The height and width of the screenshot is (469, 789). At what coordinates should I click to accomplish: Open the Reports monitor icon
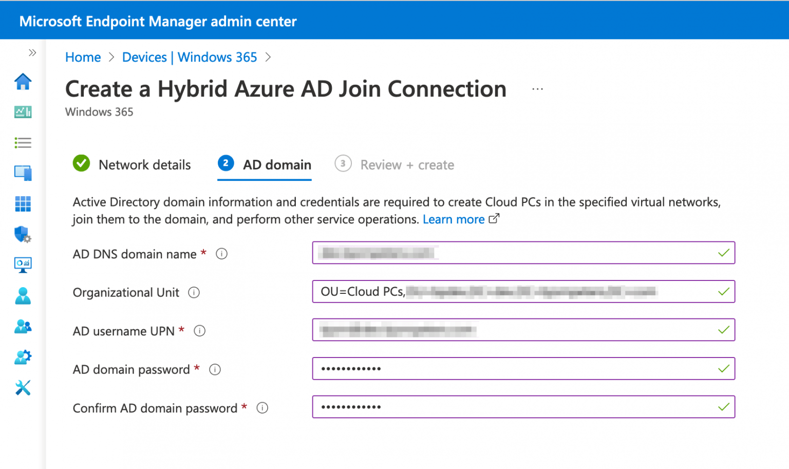(23, 265)
